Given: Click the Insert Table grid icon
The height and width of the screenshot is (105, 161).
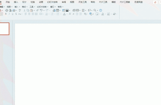Looking at the screenshot, I should [57, 10].
